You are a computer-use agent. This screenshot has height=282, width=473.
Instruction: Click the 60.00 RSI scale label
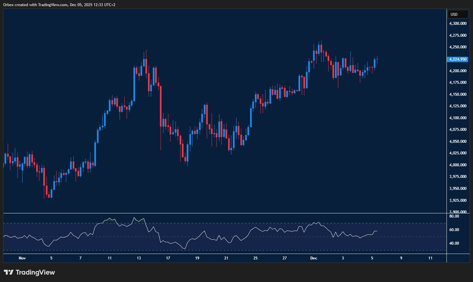pos(454,230)
